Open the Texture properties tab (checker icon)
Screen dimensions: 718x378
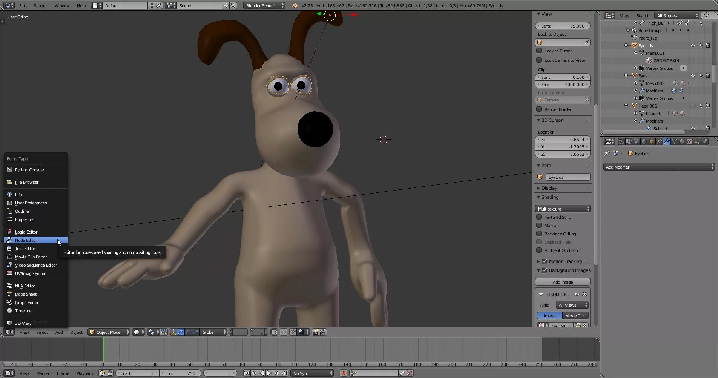click(x=689, y=141)
